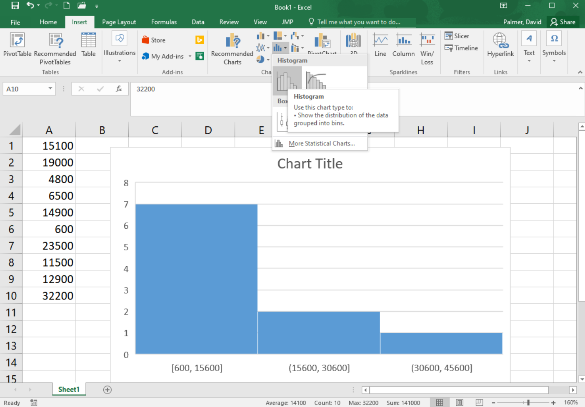Image resolution: width=585 pixels, height=407 pixels.
Task: Click the zoom slider handle
Action: (528, 402)
